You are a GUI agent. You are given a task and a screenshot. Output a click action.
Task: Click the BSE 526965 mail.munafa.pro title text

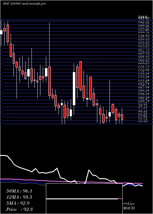(x=24, y=4)
